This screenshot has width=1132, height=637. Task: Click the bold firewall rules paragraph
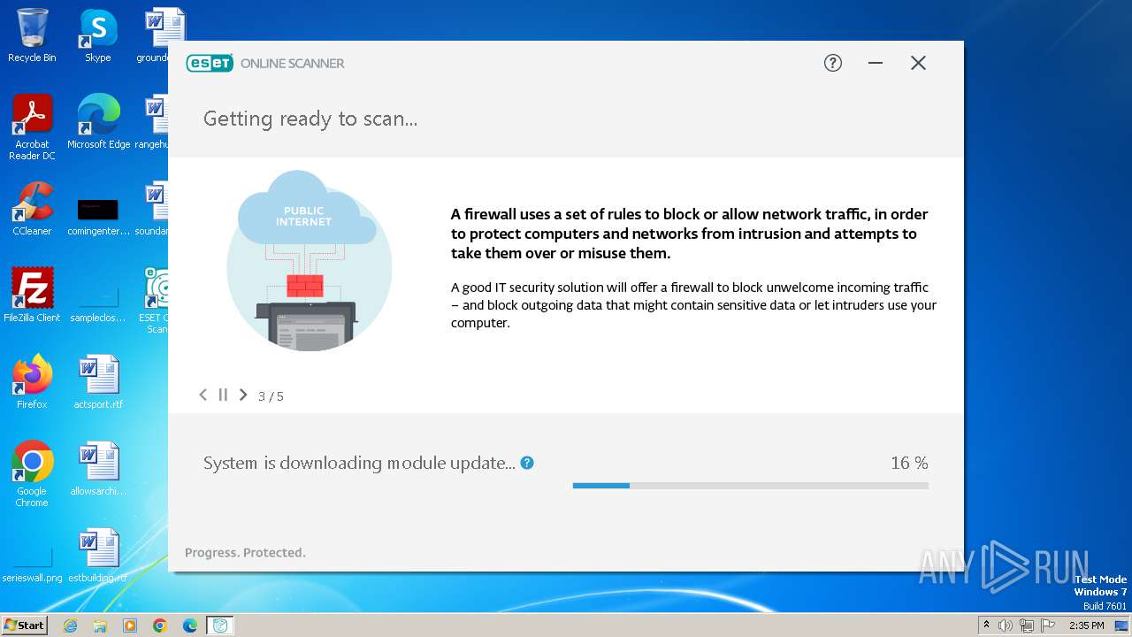690,234
